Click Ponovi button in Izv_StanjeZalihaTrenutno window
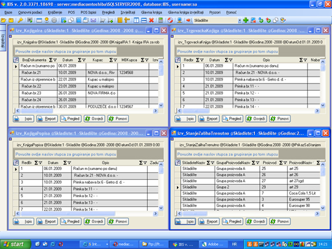This screenshot has width=332, height=249. click(280, 222)
